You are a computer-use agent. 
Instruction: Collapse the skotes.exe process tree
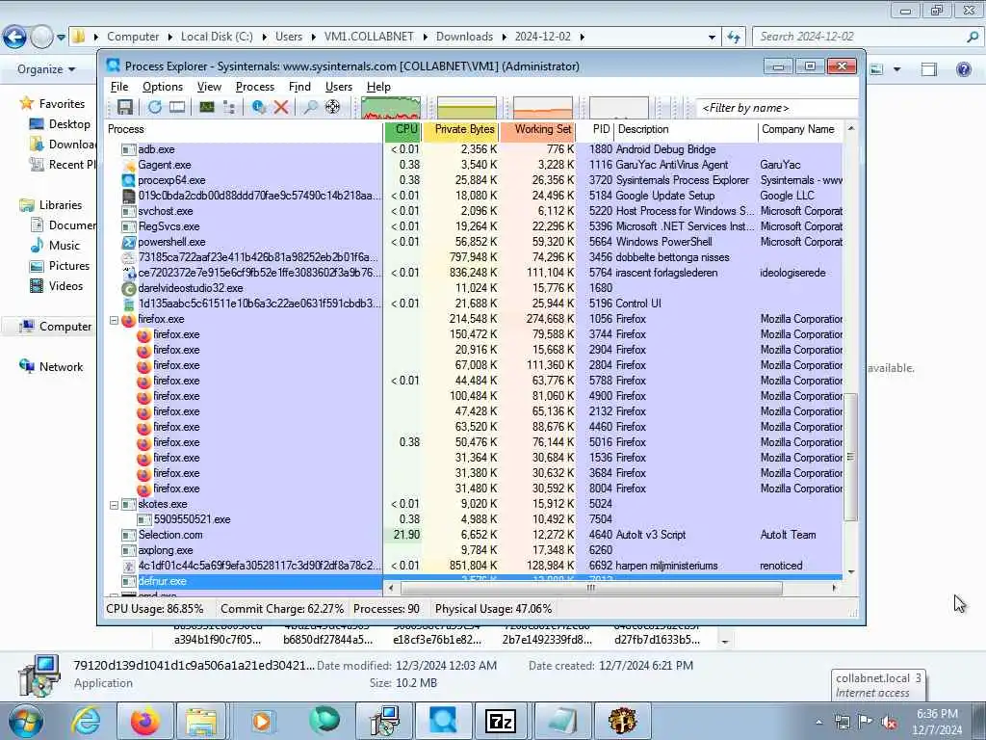point(114,505)
